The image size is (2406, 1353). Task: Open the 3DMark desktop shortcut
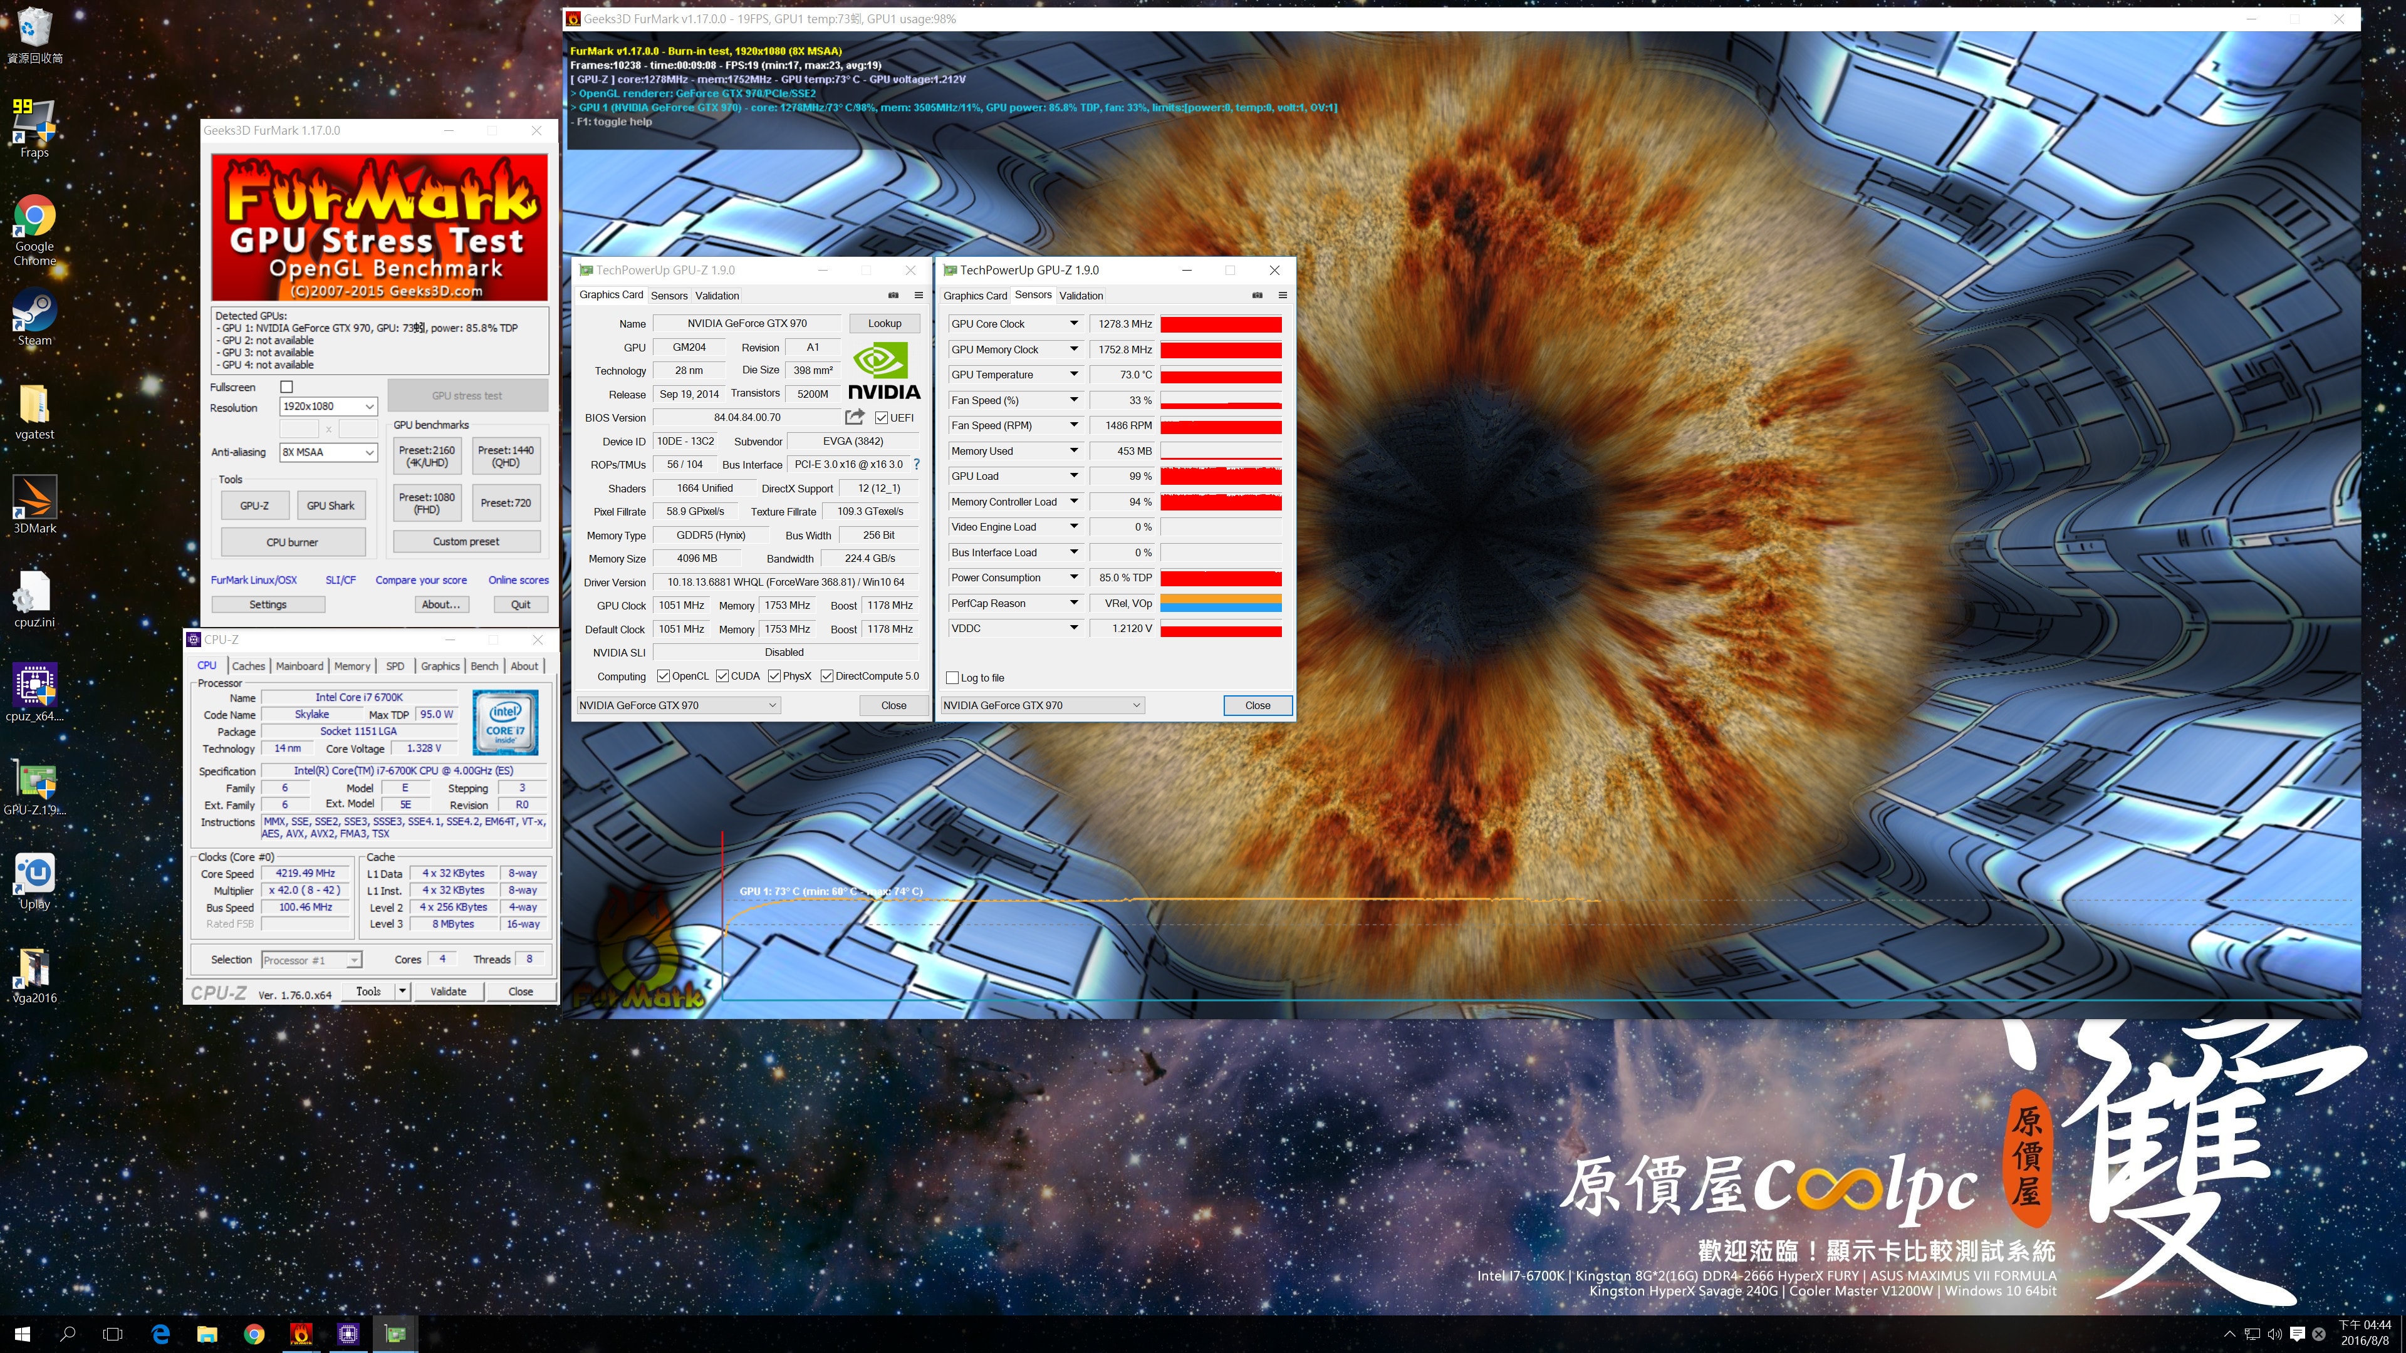tap(34, 504)
